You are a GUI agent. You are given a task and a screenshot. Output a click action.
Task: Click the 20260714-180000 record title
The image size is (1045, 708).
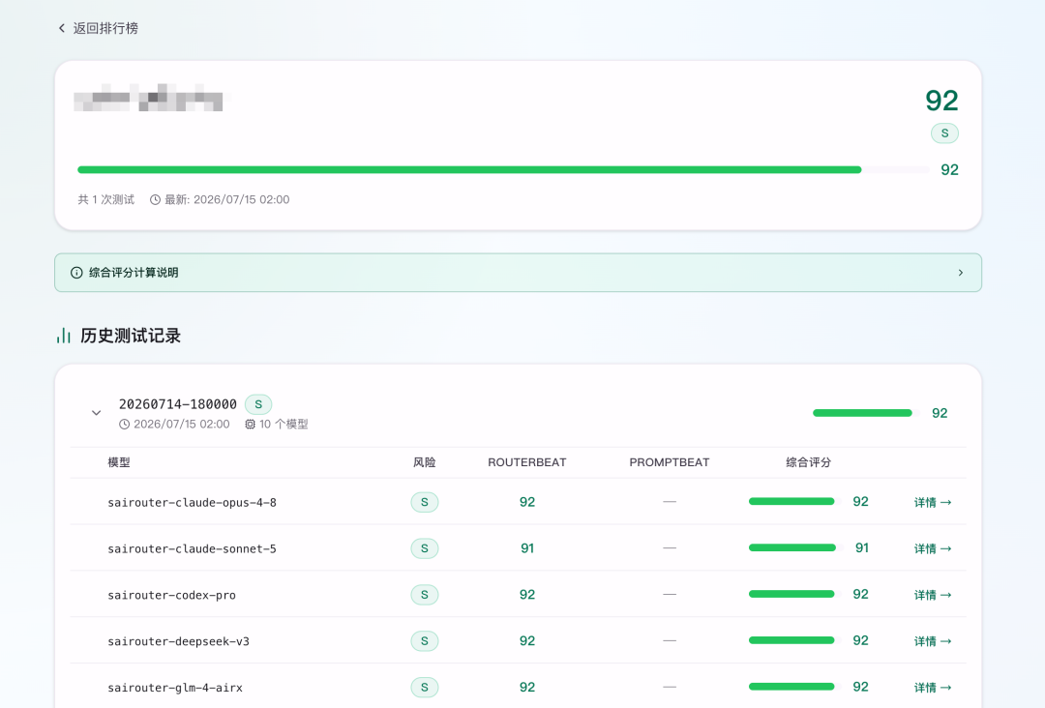[x=178, y=404]
